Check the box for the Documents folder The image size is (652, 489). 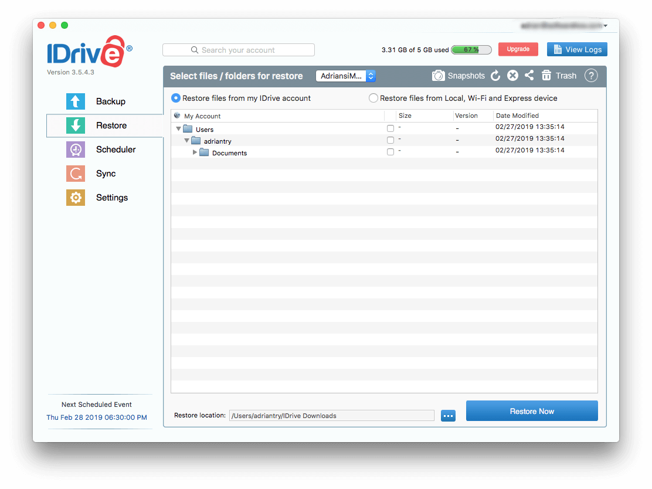(x=390, y=152)
